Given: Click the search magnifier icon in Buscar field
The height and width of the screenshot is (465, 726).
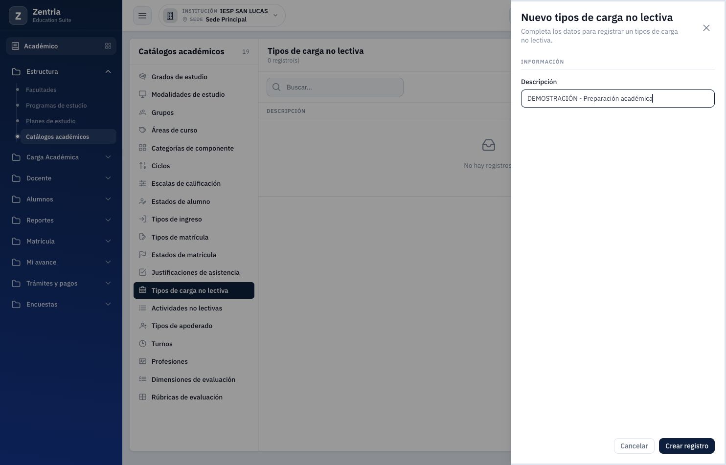Looking at the screenshot, I should tap(276, 87).
